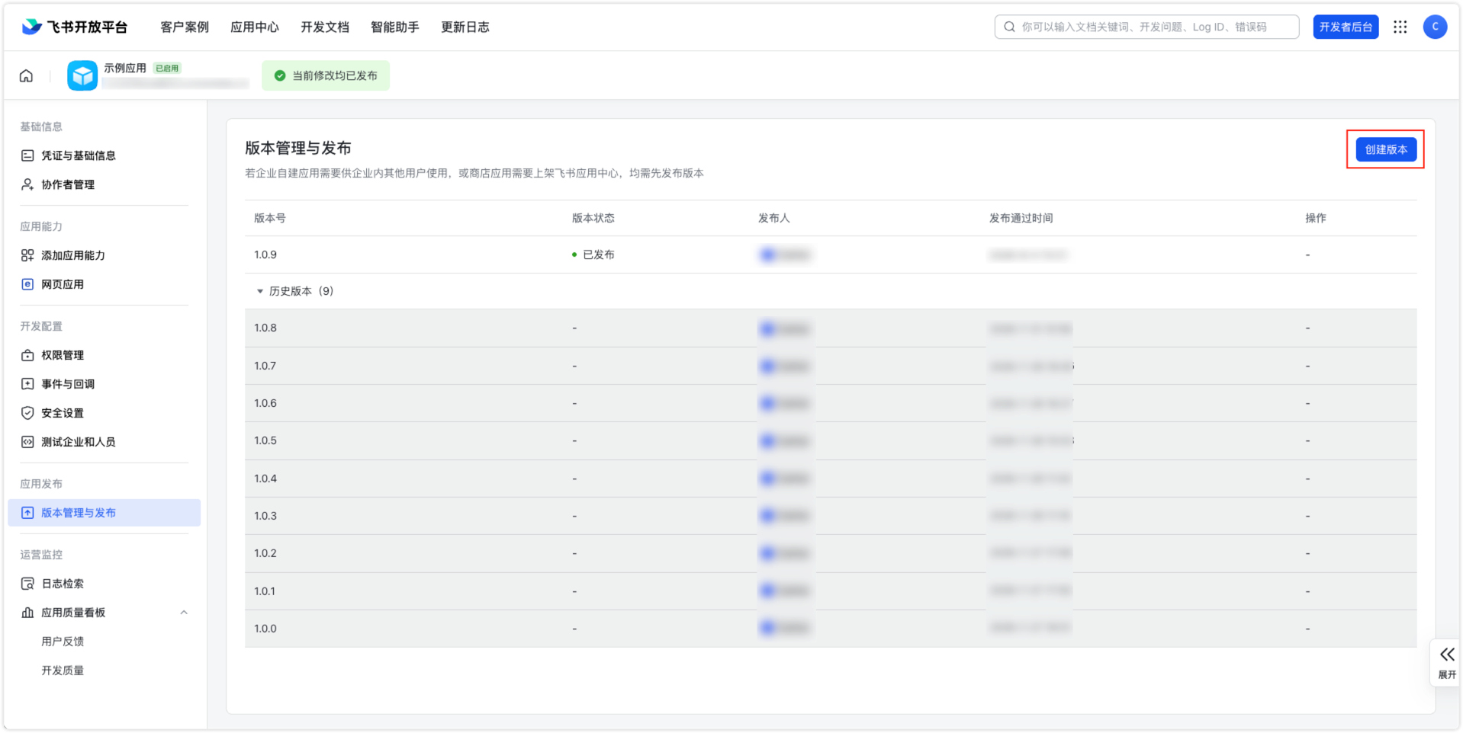
Task: Click the 版本管理与发布 upload icon
Action: [27, 513]
